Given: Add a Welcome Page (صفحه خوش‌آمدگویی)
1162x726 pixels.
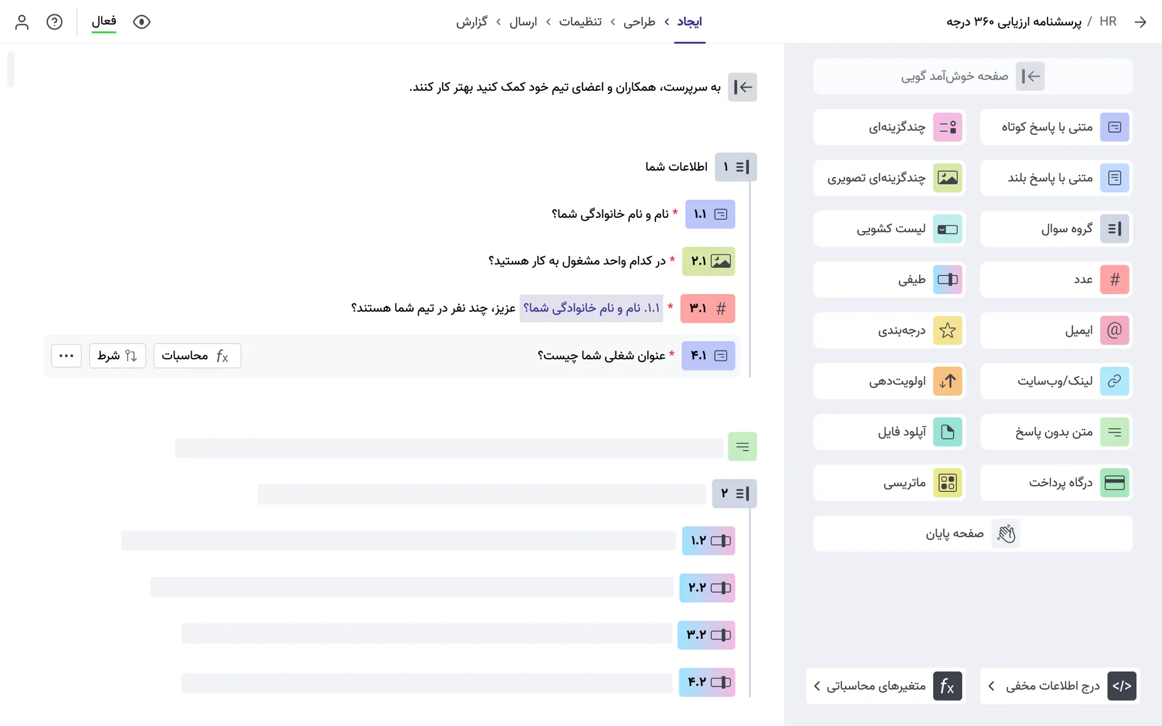Looking at the screenshot, I should [x=972, y=76].
